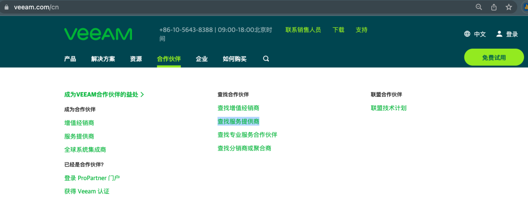The height and width of the screenshot is (202, 528).
Task: Open the 查找增值经销商 link
Action: (239, 108)
